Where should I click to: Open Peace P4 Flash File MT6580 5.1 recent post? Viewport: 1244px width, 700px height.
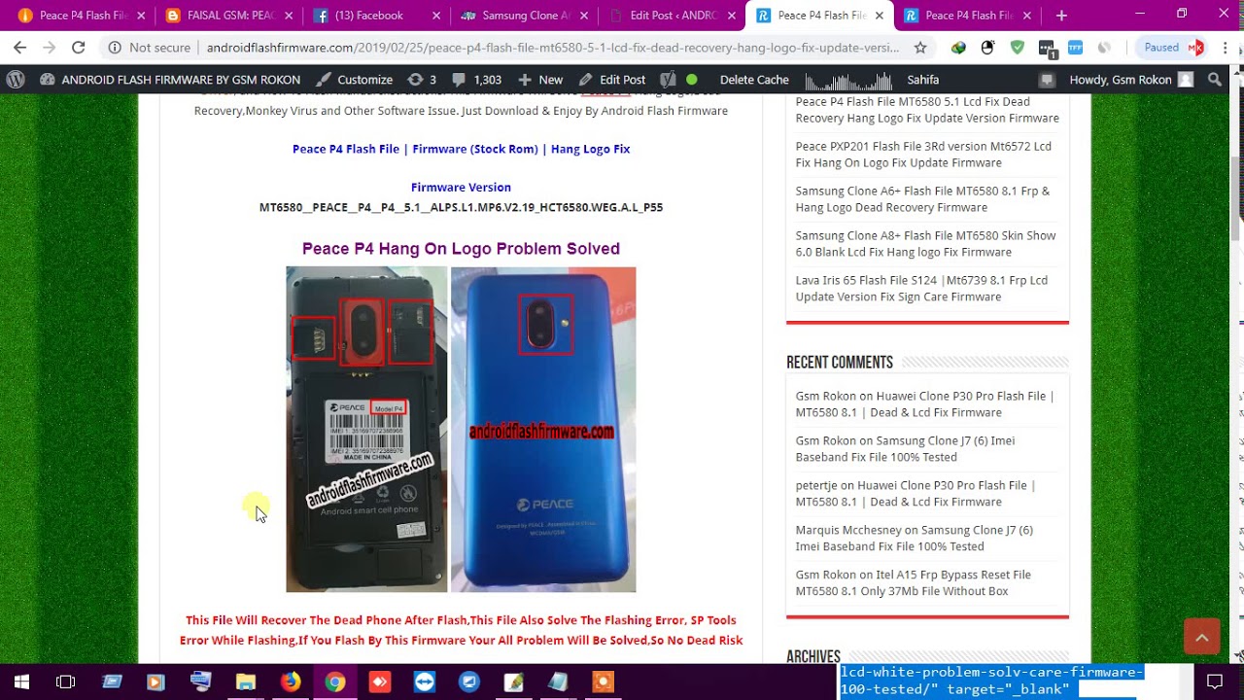point(927,110)
